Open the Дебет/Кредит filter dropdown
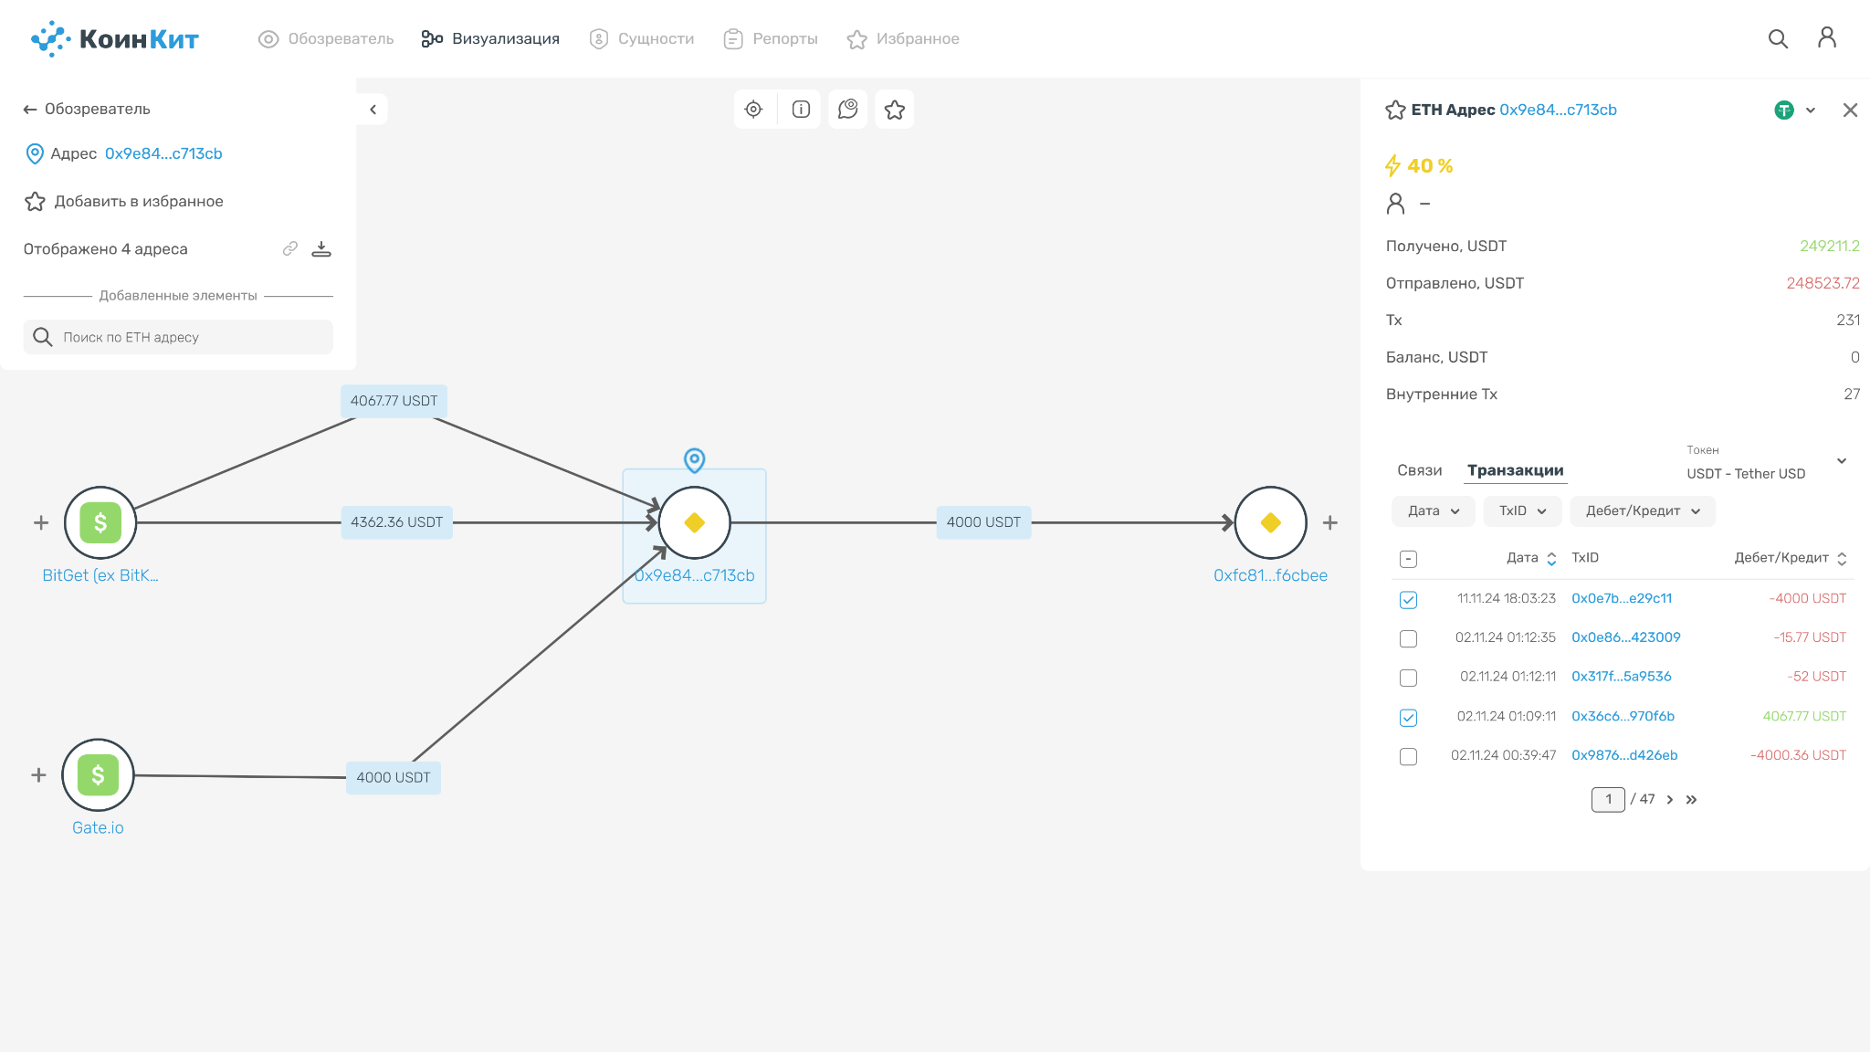This screenshot has height=1052, width=1870. click(x=1643, y=511)
